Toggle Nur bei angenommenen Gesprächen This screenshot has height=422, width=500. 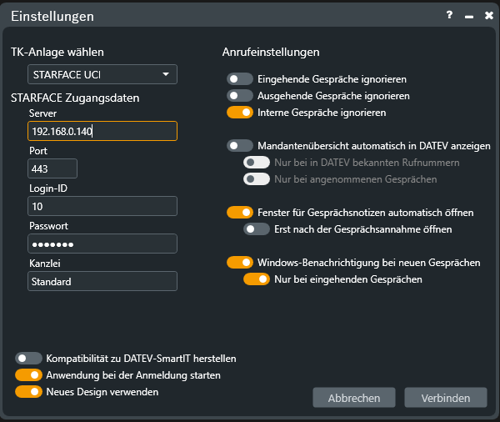(257, 179)
